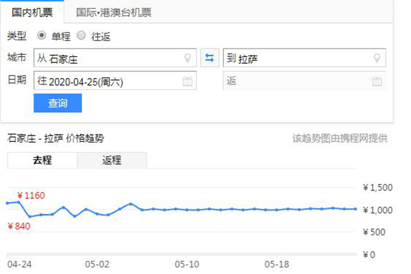The image size is (411, 274).
Task: Click the swap cities arrows icon
Action: click(x=210, y=58)
